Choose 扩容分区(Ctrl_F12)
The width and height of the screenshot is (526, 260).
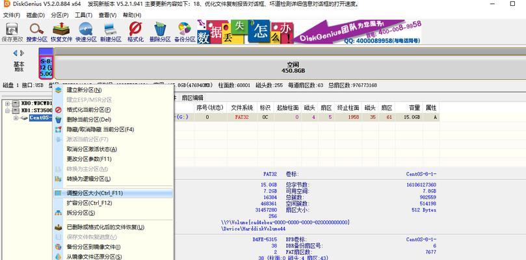(113, 203)
